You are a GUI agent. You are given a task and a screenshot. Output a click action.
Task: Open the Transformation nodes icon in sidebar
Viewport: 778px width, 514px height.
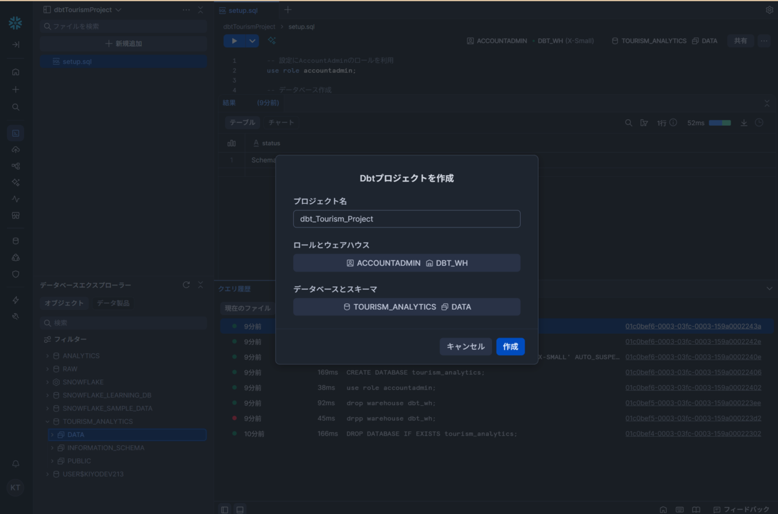coord(16,166)
